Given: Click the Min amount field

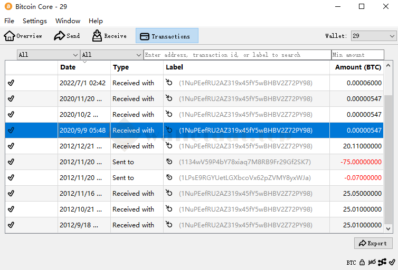Looking at the screenshot, I should point(357,55).
